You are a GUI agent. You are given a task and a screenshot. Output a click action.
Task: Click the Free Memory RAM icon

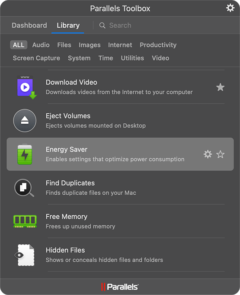(x=25, y=221)
